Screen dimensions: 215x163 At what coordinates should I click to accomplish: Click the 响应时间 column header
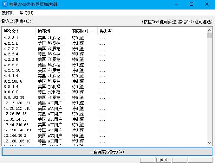coord(83,31)
